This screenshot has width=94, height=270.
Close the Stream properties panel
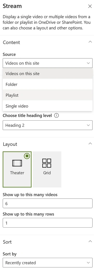click(x=90, y=6)
